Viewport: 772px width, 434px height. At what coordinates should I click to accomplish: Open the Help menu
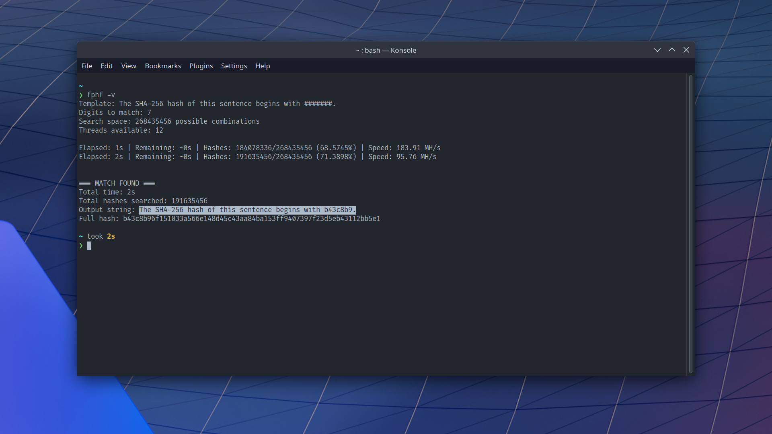click(x=262, y=66)
